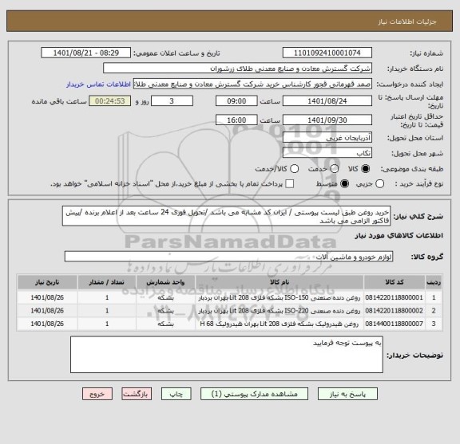460x444 pixels.
Task: Click the remaining days field showing 3
Action: tap(172, 101)
